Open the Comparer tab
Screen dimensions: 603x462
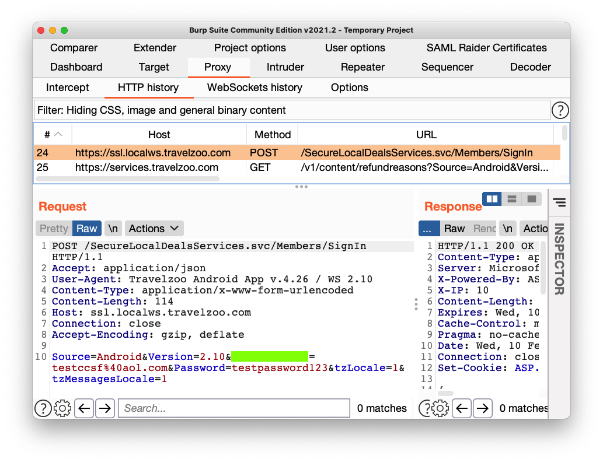[74, 48]
